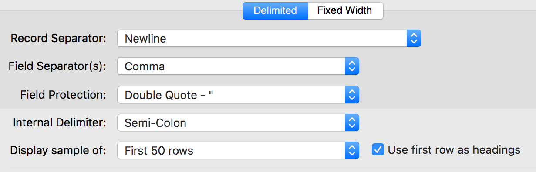Click the "Use first row as headings" label text
Screen dimensions: 536x172
pos(454,150)
